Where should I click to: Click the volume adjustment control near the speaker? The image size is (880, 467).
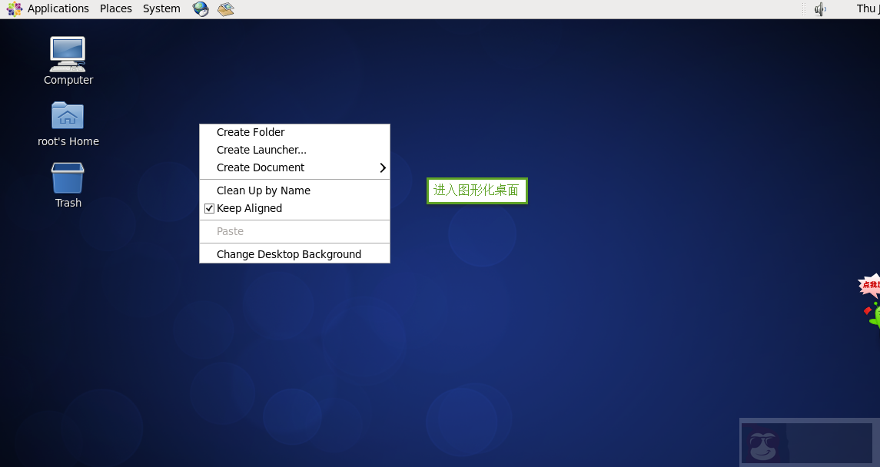[820, 8]
